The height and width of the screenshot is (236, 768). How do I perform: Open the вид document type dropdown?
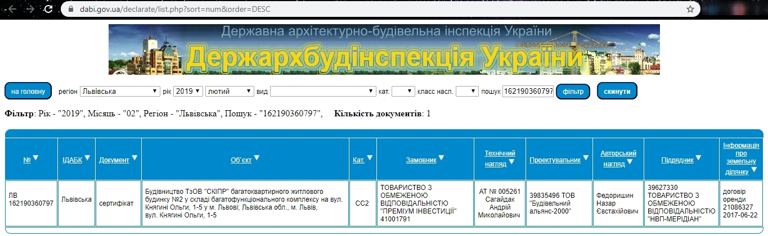(323, 91)
